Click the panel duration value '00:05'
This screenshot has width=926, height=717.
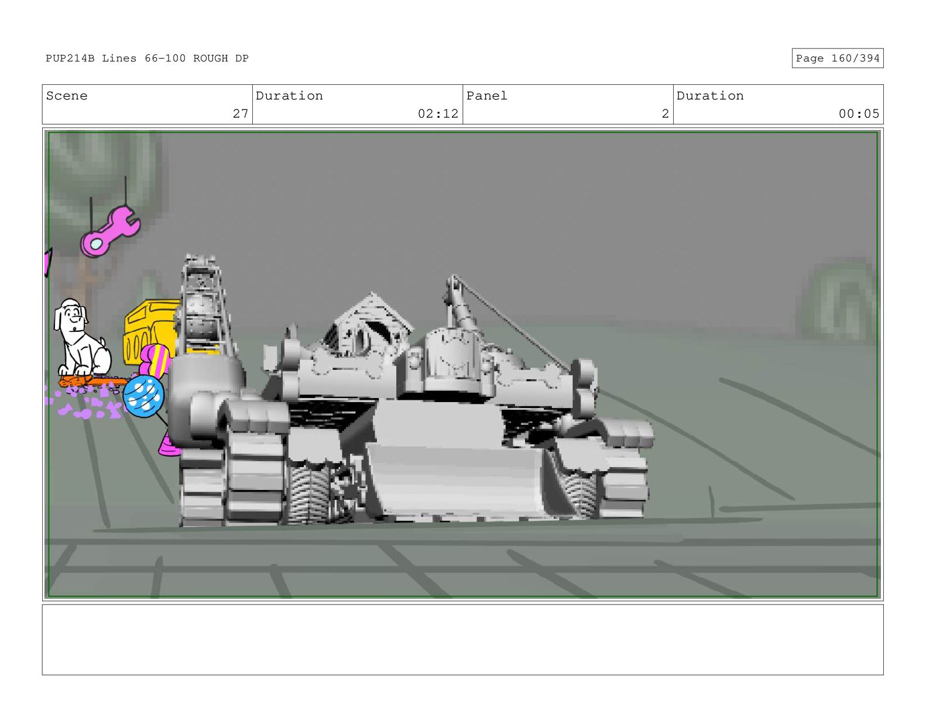point(859,114)
